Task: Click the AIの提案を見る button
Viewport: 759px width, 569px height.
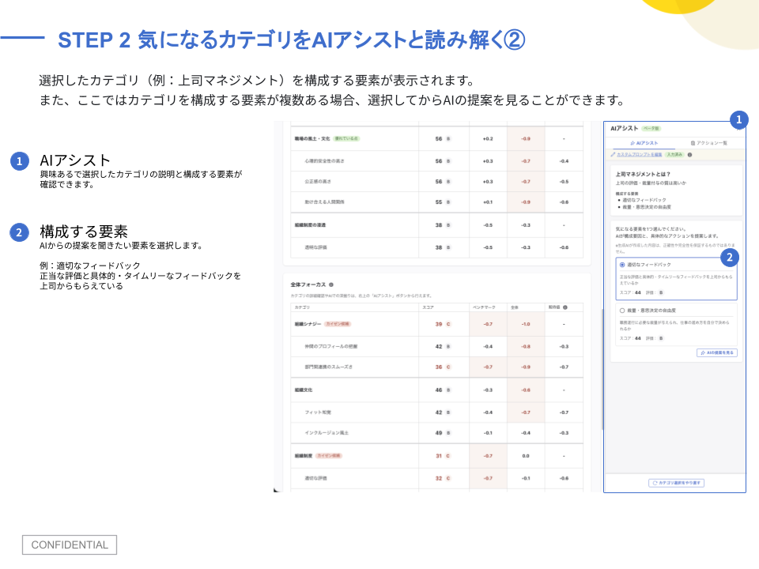Action: click(x=717, y=352)
